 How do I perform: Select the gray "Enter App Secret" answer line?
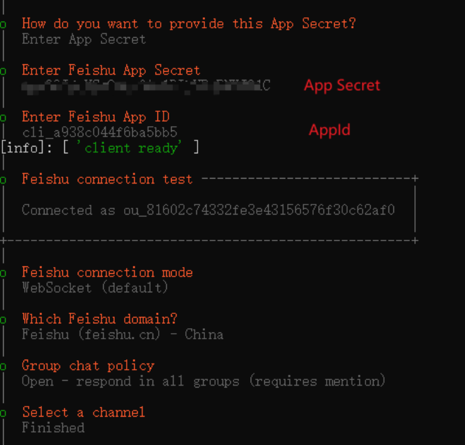(x=84, y=39)
